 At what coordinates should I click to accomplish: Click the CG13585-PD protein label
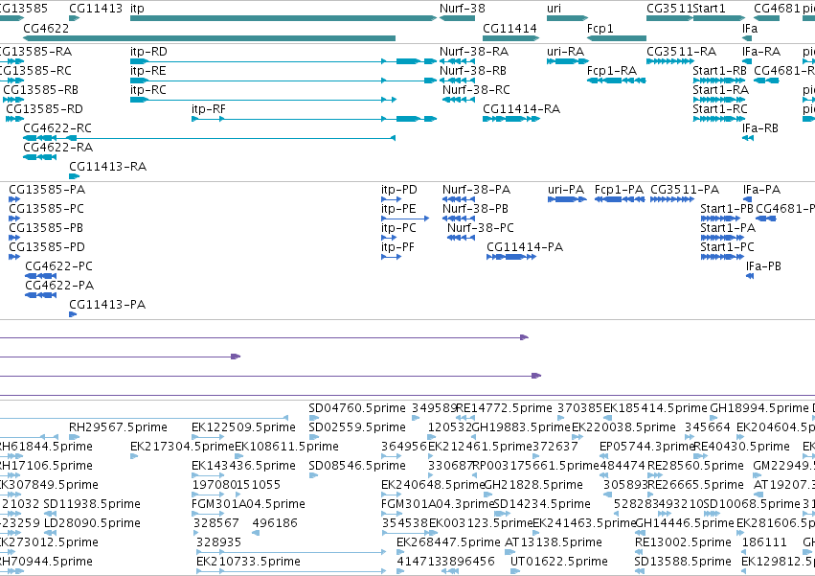pos(47,247)
